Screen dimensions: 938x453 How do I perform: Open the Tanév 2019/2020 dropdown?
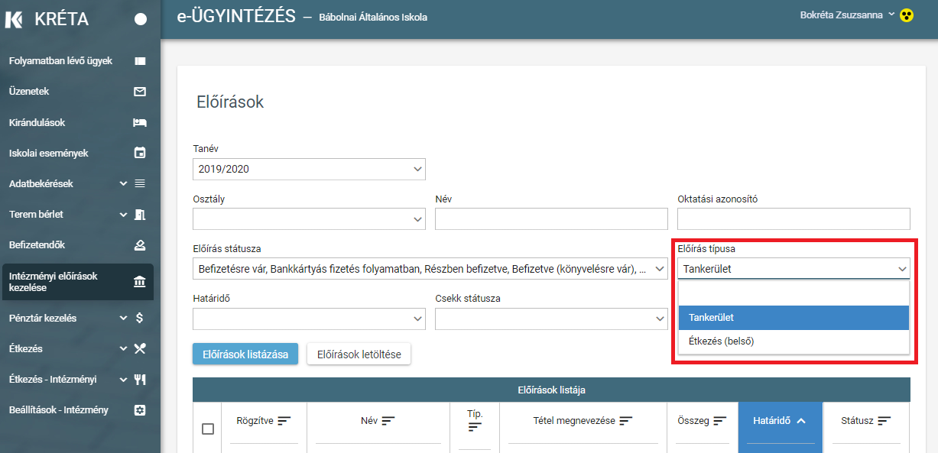point(309,169)
